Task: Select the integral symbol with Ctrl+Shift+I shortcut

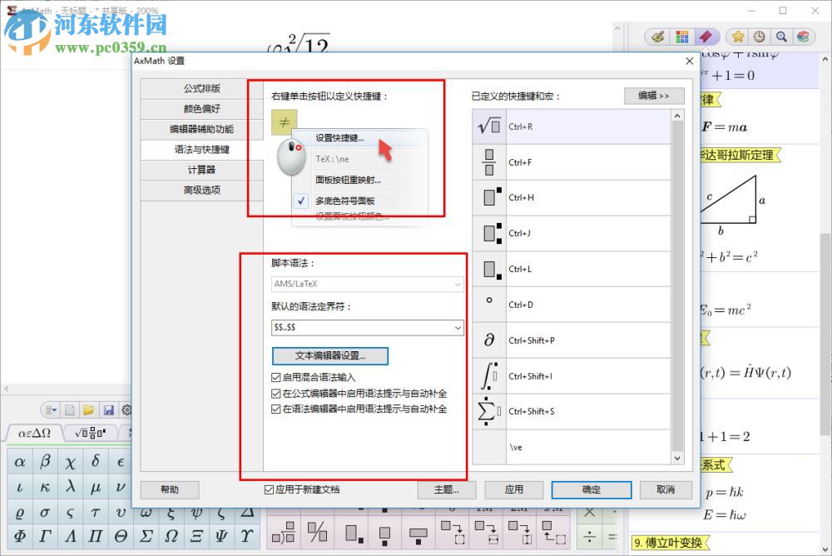Action: point(488,375)
